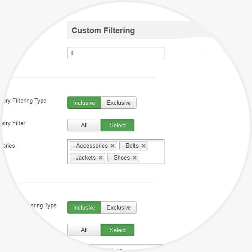The height and width of the screenshot is (252, 252).
Task: Pick All in the bottom filter toggle
Action: tap(84, 230)
